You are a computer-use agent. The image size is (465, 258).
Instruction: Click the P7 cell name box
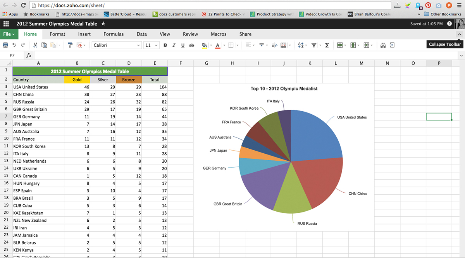[x=12, y=56]
